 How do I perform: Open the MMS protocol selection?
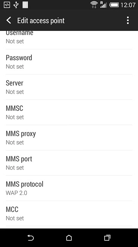coord(69,188)
